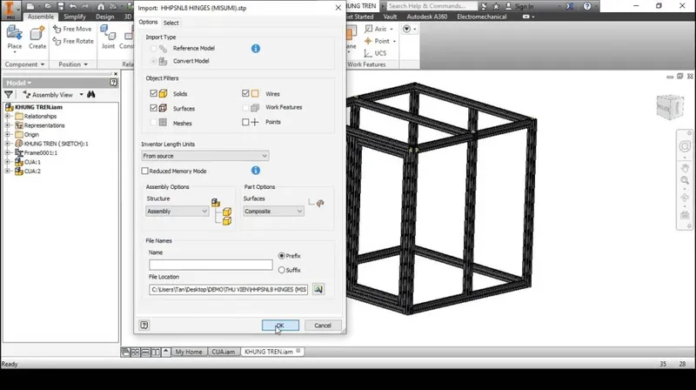Uncheck the Solids object filter
The image size is (696, 390).
pyautogui.click(x=154, y=94)
